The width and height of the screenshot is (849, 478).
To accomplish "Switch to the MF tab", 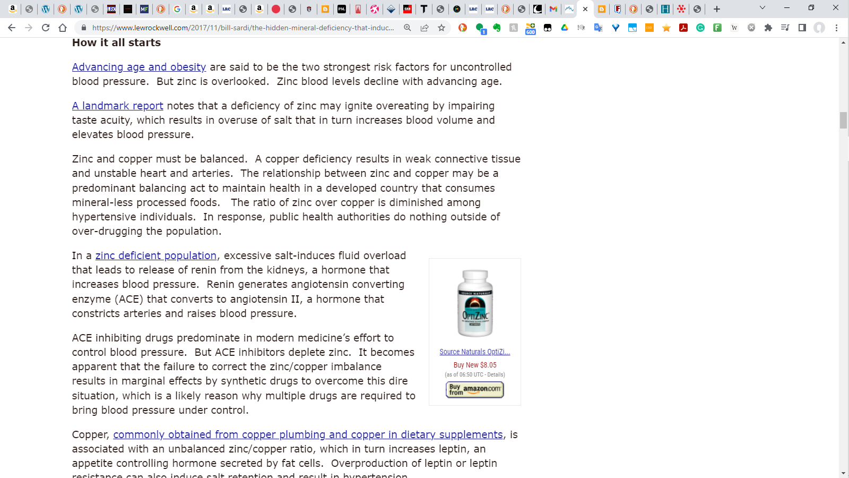I will 144,9.
